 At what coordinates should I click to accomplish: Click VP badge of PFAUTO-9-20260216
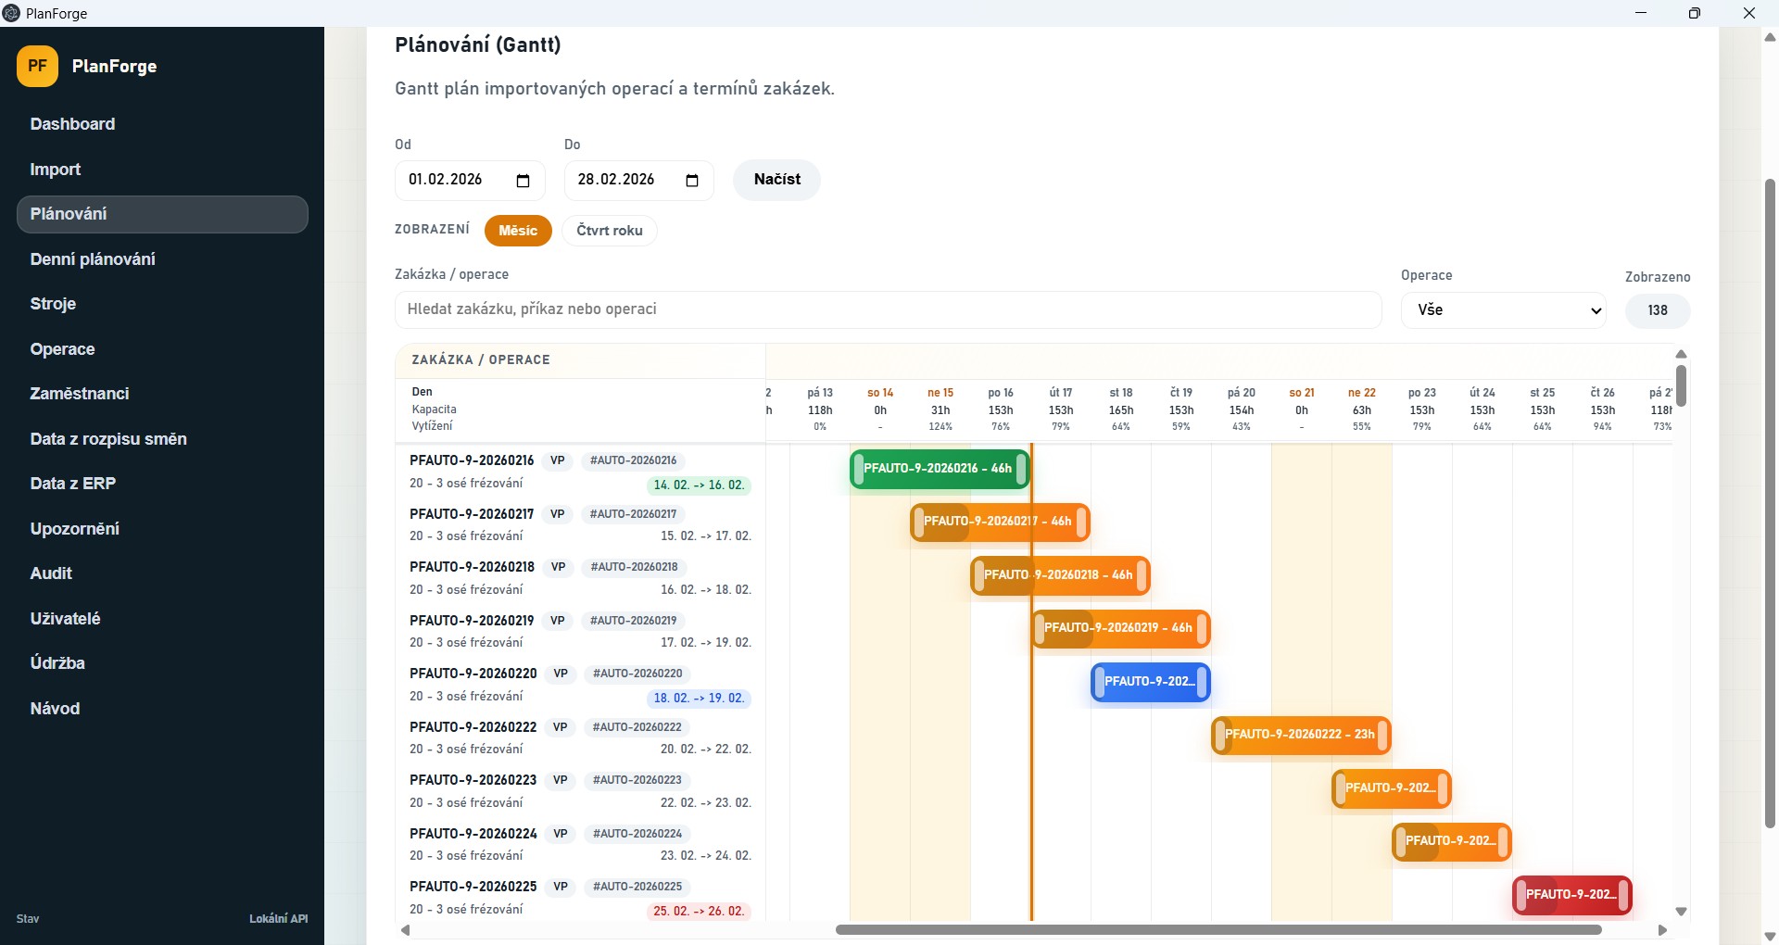click(557, 460)
